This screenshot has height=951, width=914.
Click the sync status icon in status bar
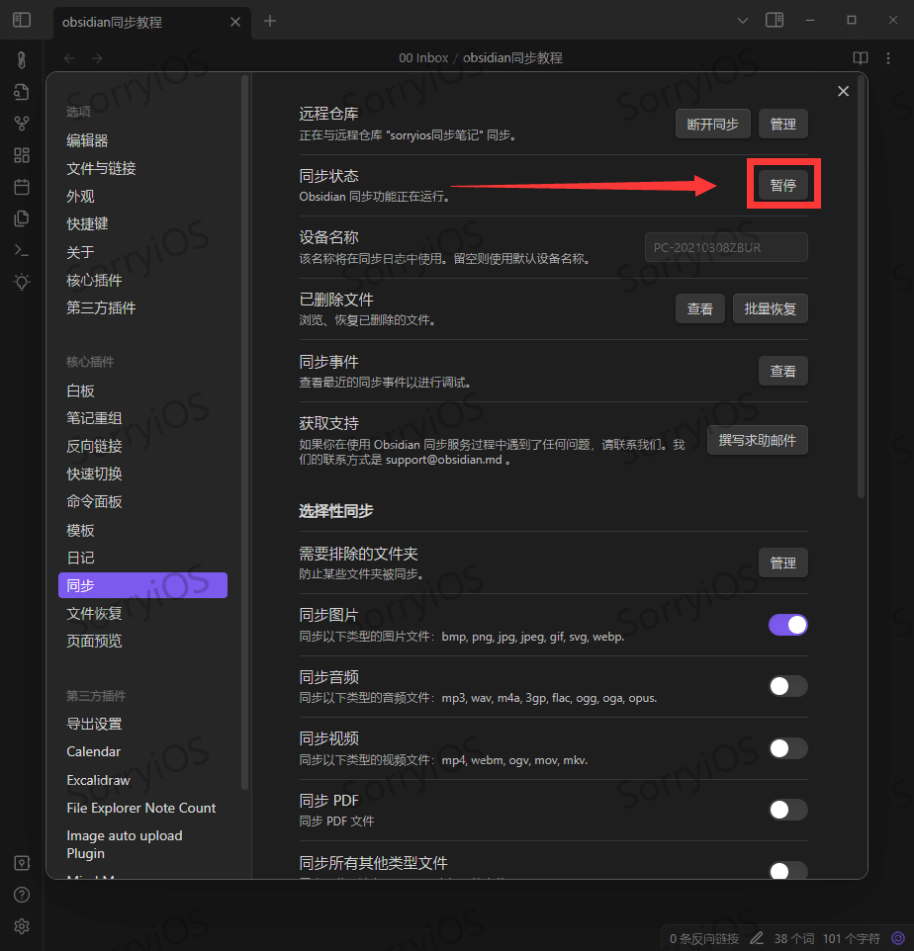(896, 937)
